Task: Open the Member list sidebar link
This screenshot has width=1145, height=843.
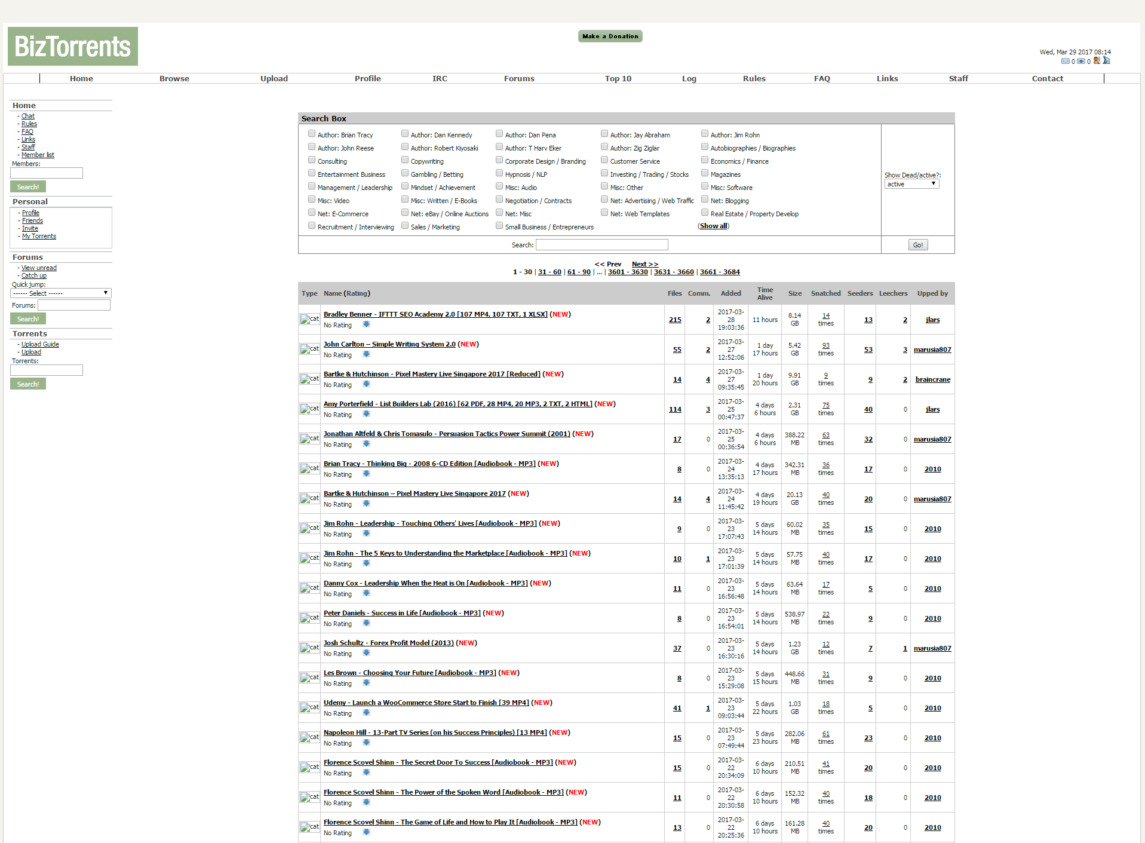Action: [38, 155]
